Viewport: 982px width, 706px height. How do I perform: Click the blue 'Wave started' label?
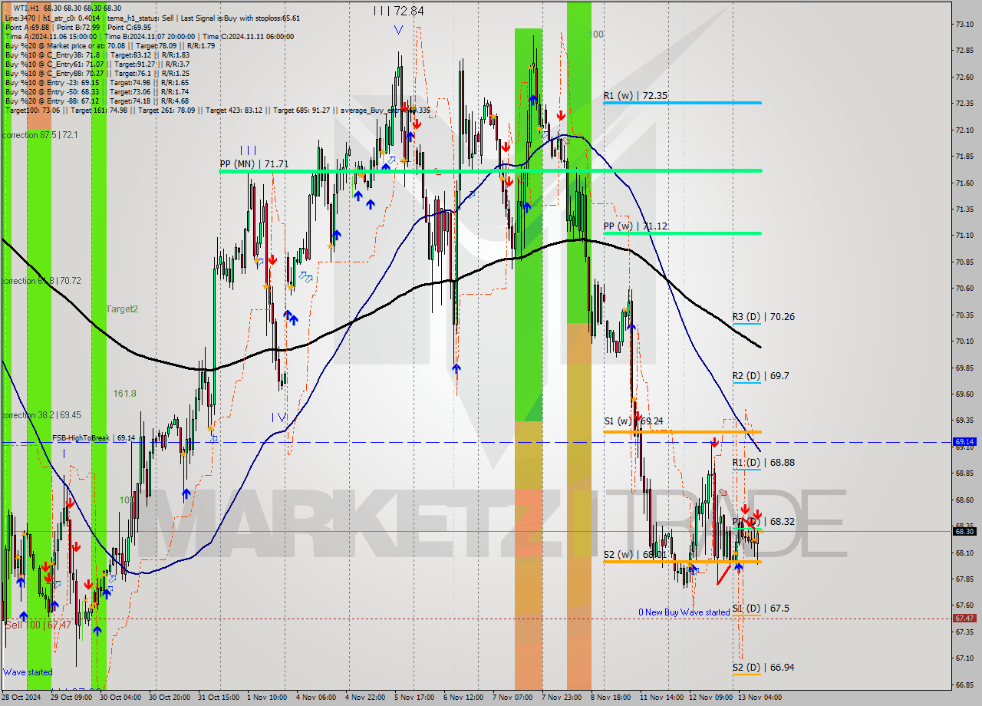(x=28, y=672)
